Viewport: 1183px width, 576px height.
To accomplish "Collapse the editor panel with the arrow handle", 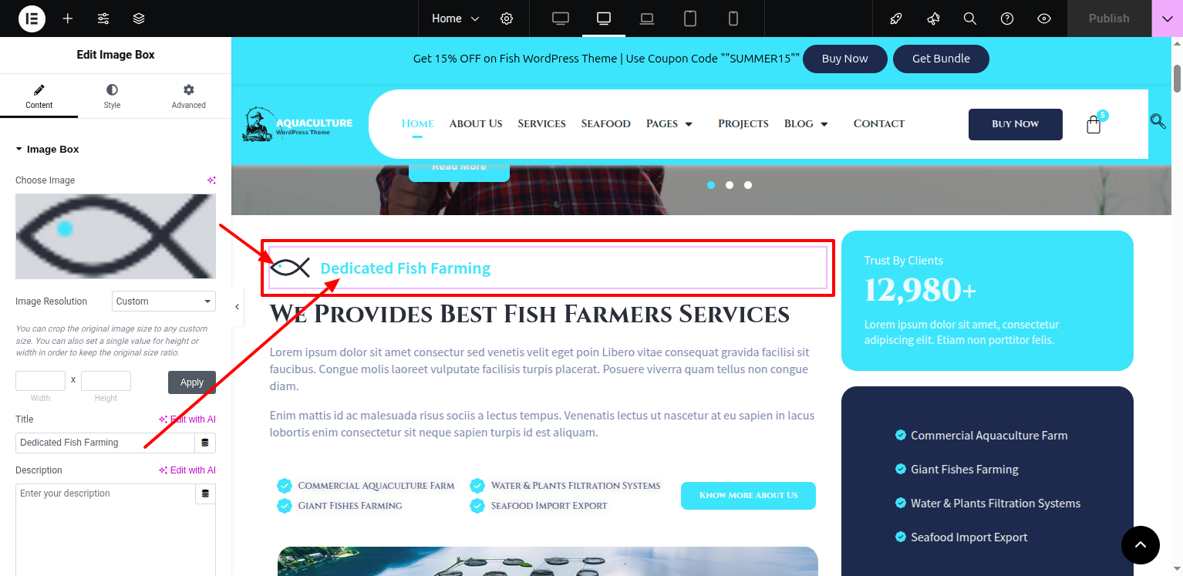I will point(237,307).
